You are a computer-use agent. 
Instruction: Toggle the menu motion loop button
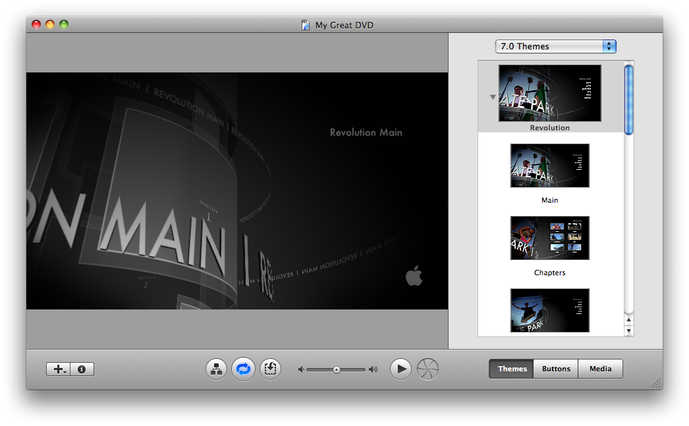click(x=243, y=369)
